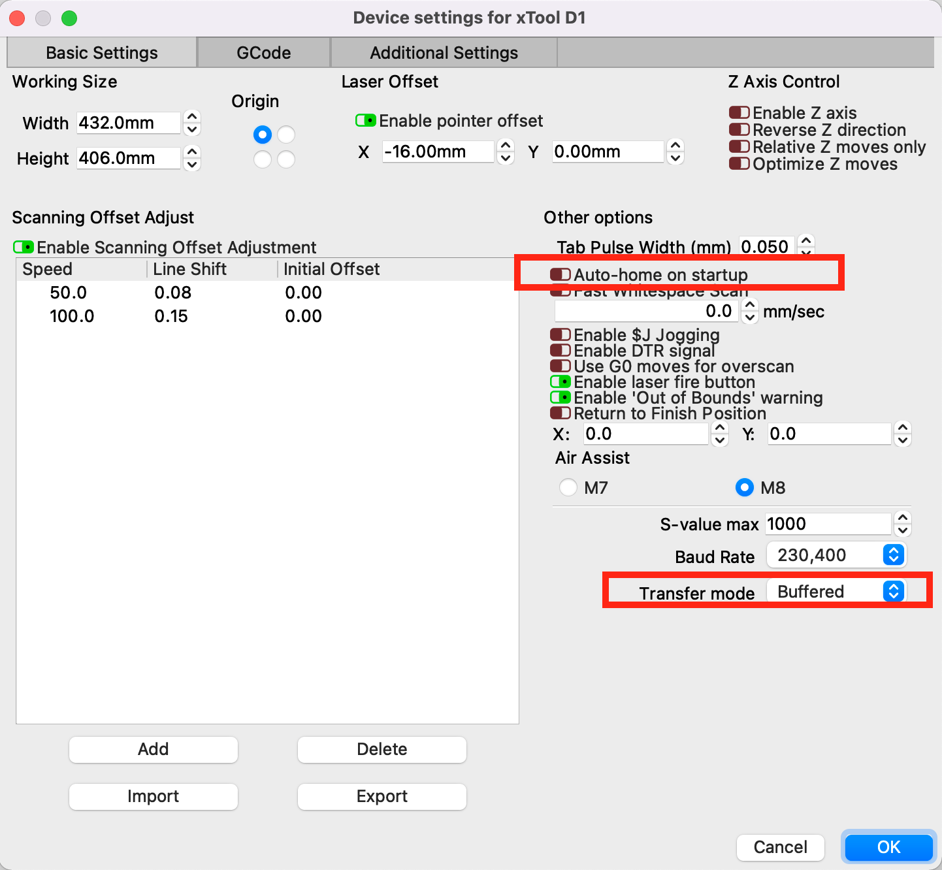Increase Laser Offset X with up arrow
The image size is (942, 870).
tap(506, 146)
